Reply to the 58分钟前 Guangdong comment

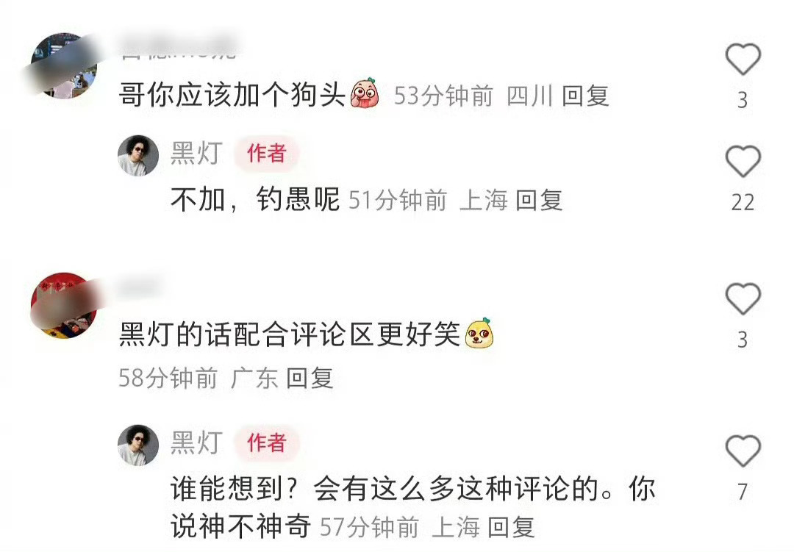click(x=310, y=379)
